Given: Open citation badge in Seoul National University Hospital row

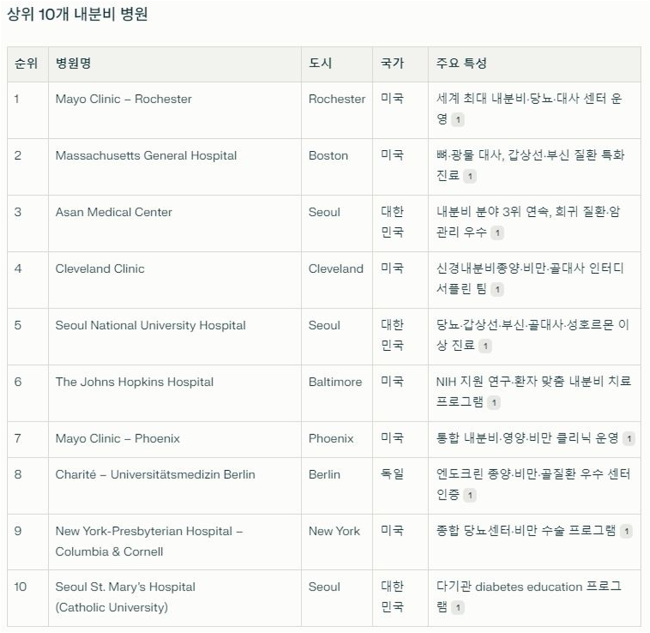Looking at the screenshot, I should [x=485, y=345].
